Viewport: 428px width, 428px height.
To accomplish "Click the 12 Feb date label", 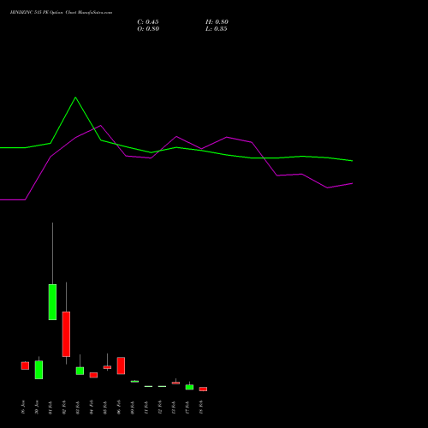I will (160, 407).
